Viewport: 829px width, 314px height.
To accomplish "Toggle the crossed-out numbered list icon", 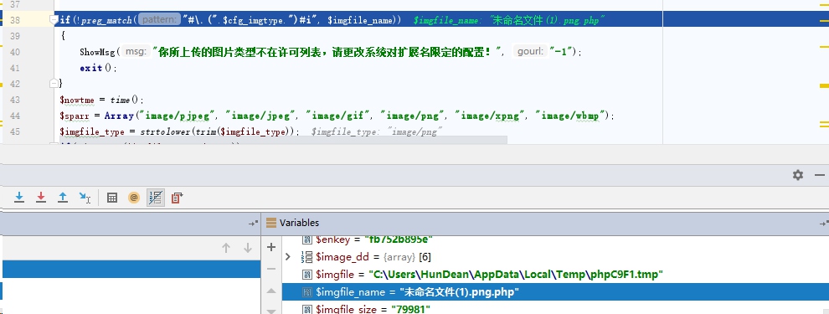I will (156, 198).
